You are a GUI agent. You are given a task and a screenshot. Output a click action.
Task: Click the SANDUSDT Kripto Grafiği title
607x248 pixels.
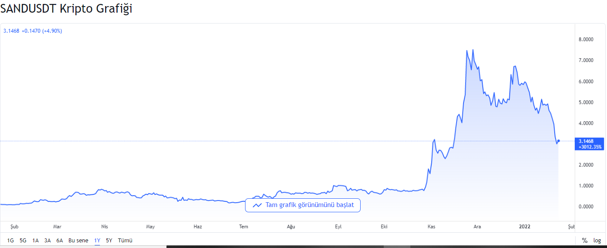click(x=66, y=9)
